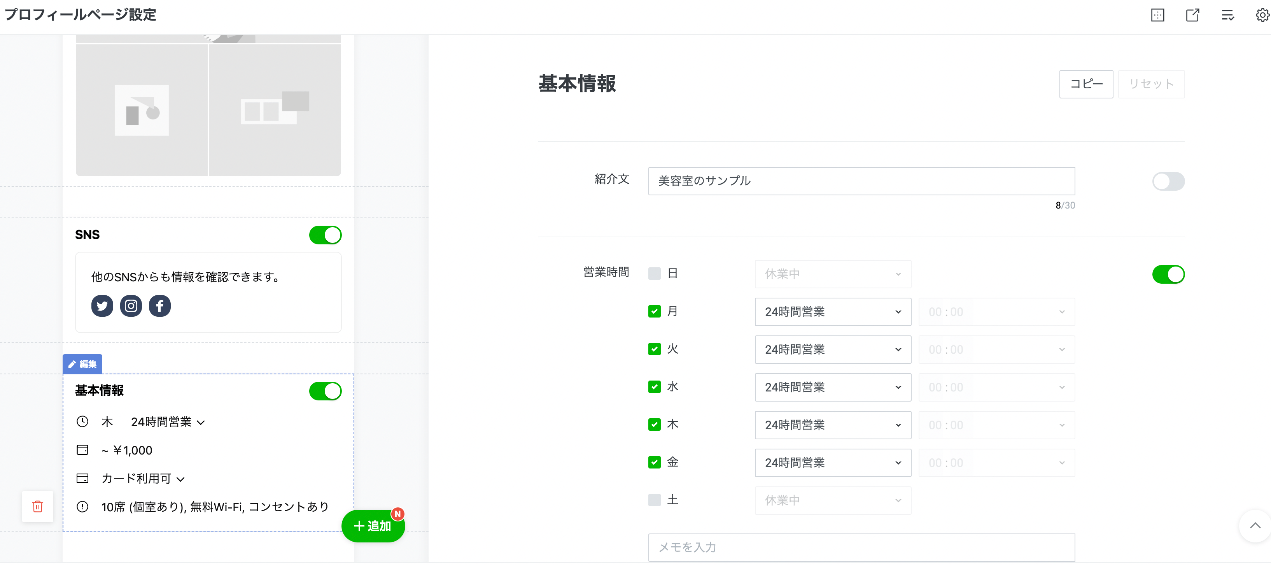Open 金 row 24時間営業 dropdown

pos(832,463)
